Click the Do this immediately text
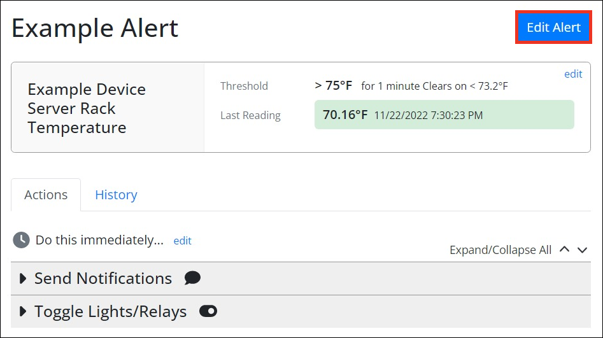Screen dimensions: 603x338 click(x=99, y=240)
